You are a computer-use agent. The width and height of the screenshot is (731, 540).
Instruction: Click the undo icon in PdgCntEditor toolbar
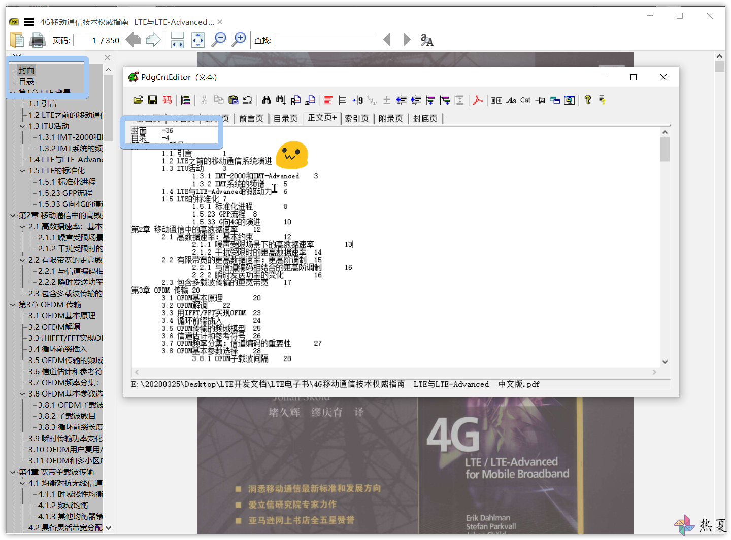[x=248, y=100]
